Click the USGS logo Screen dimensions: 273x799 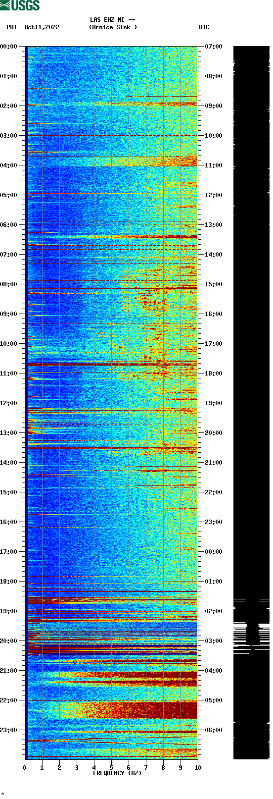[x=20, y=5]
